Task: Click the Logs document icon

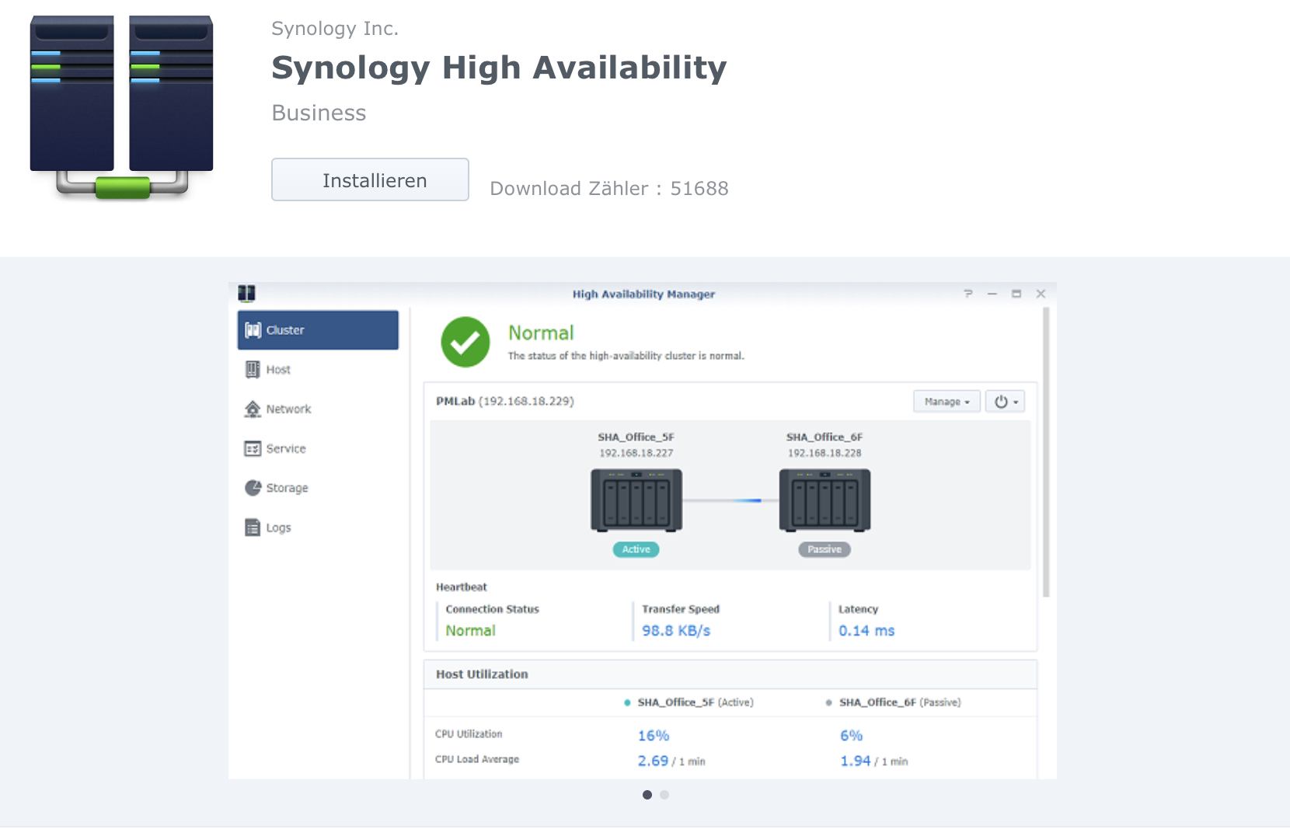Action: coord(253,528)
